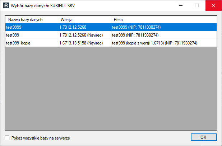
Task: Click version cell 1.6713.13.5158 (Navireo)
Action: point(84,43)
